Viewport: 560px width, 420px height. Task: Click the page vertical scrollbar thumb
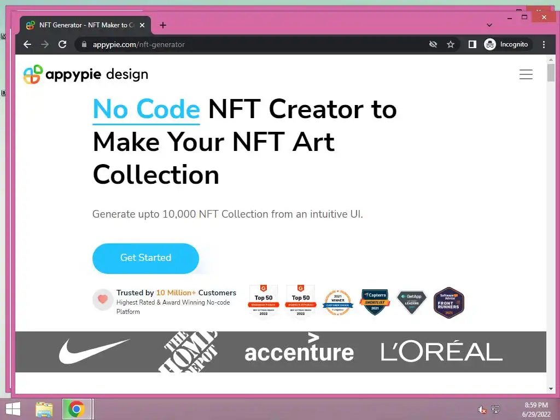pos(551,73)
